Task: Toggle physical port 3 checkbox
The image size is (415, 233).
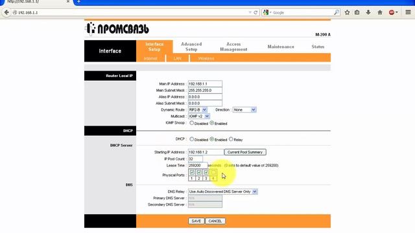Action: tap(206, 173)
